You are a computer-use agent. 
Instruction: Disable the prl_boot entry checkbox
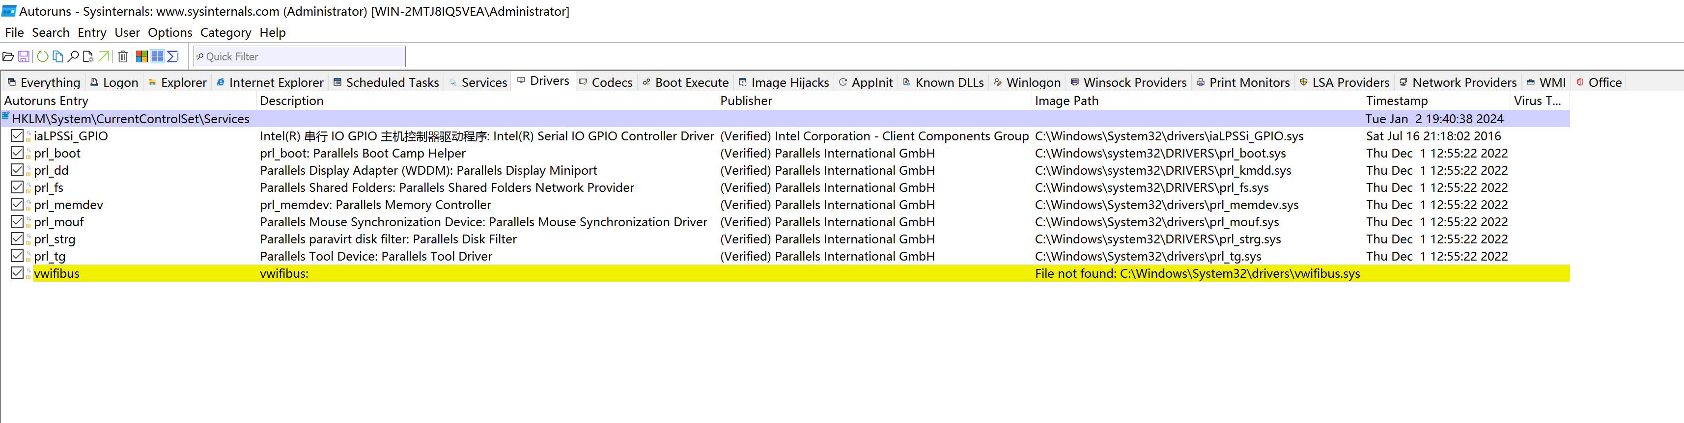(18, 153)
